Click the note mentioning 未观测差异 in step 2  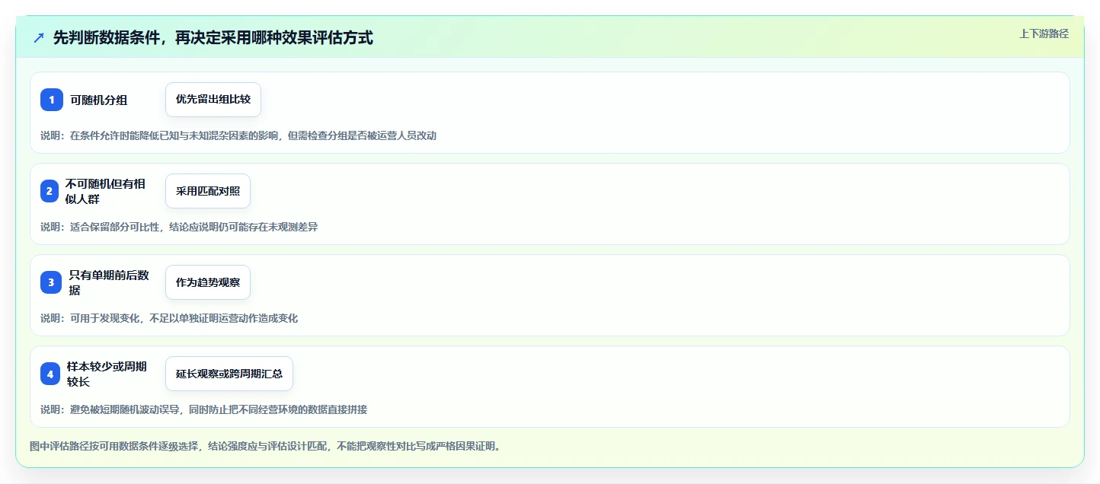179,227
